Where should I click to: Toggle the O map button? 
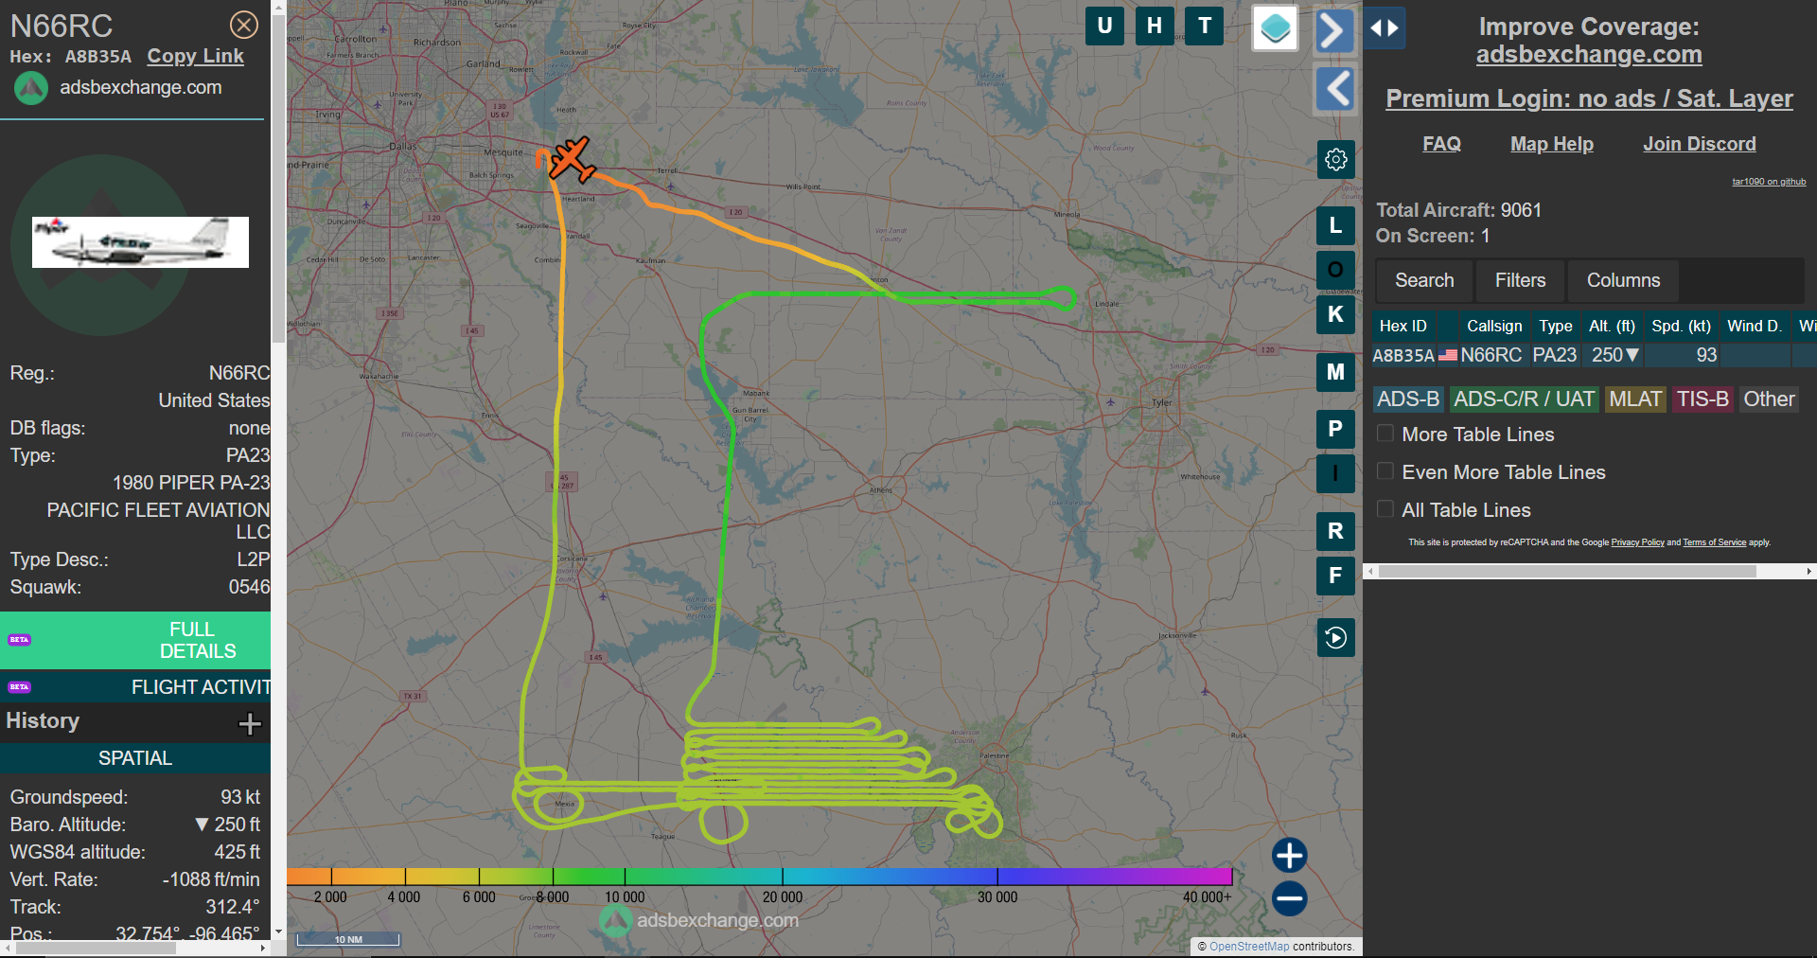tap(1335, 270)
